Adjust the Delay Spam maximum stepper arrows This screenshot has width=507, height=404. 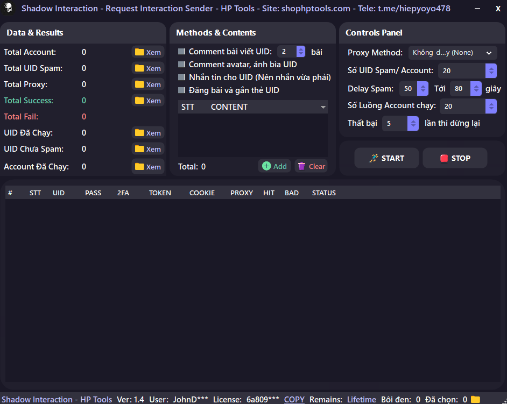click(x=476, y=89)
